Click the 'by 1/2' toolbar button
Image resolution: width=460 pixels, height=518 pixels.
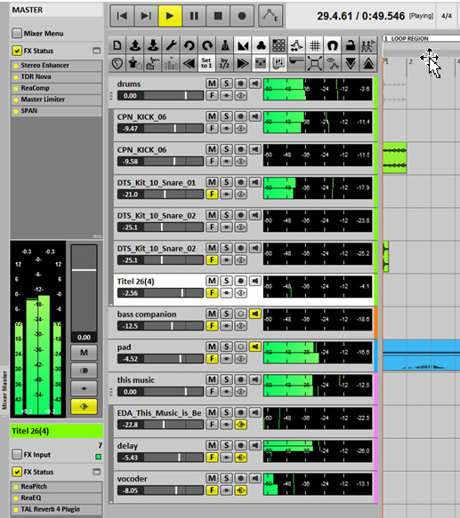(225, 63)
